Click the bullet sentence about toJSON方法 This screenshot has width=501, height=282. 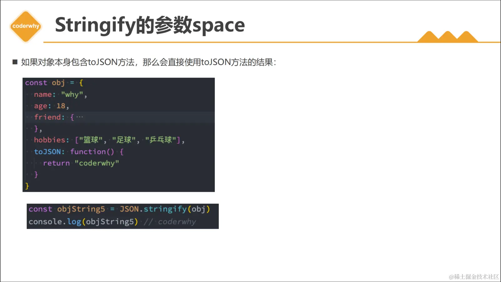[148, 62]
